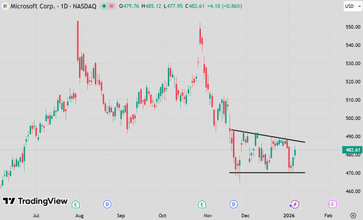
Task: Click the Feb label on time axis
Action: coord(328,215)
